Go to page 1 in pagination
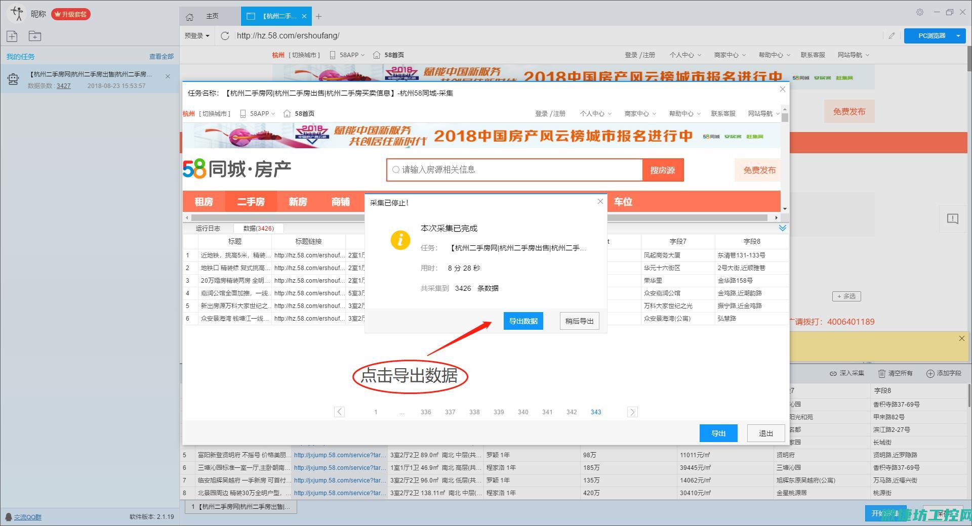This screenshot has width=972, height=526. pyautogui.click(x=376, y=412)
